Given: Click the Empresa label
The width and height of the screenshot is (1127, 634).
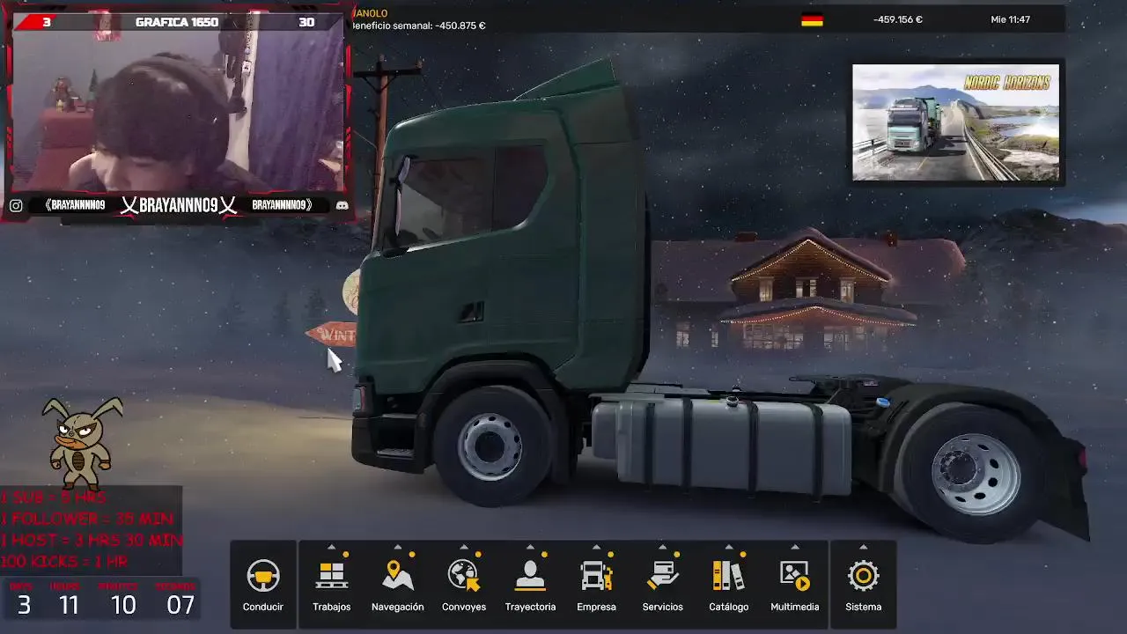Looking at the screenshot, I should 596,607.
